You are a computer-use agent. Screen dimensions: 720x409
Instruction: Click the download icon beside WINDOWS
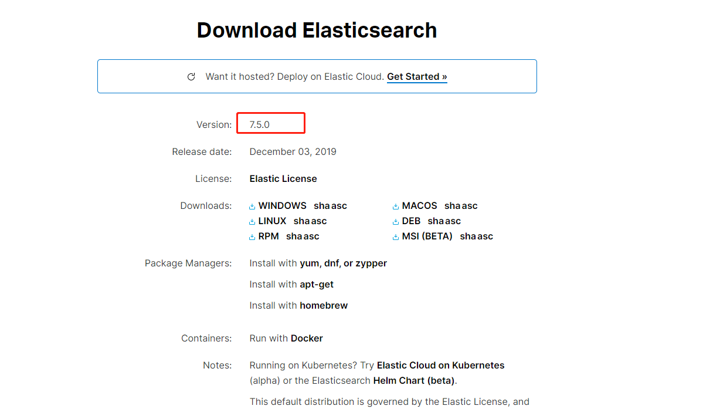pos(252,207)
